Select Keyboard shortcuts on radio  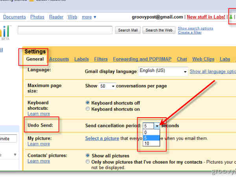click(87, 109)
